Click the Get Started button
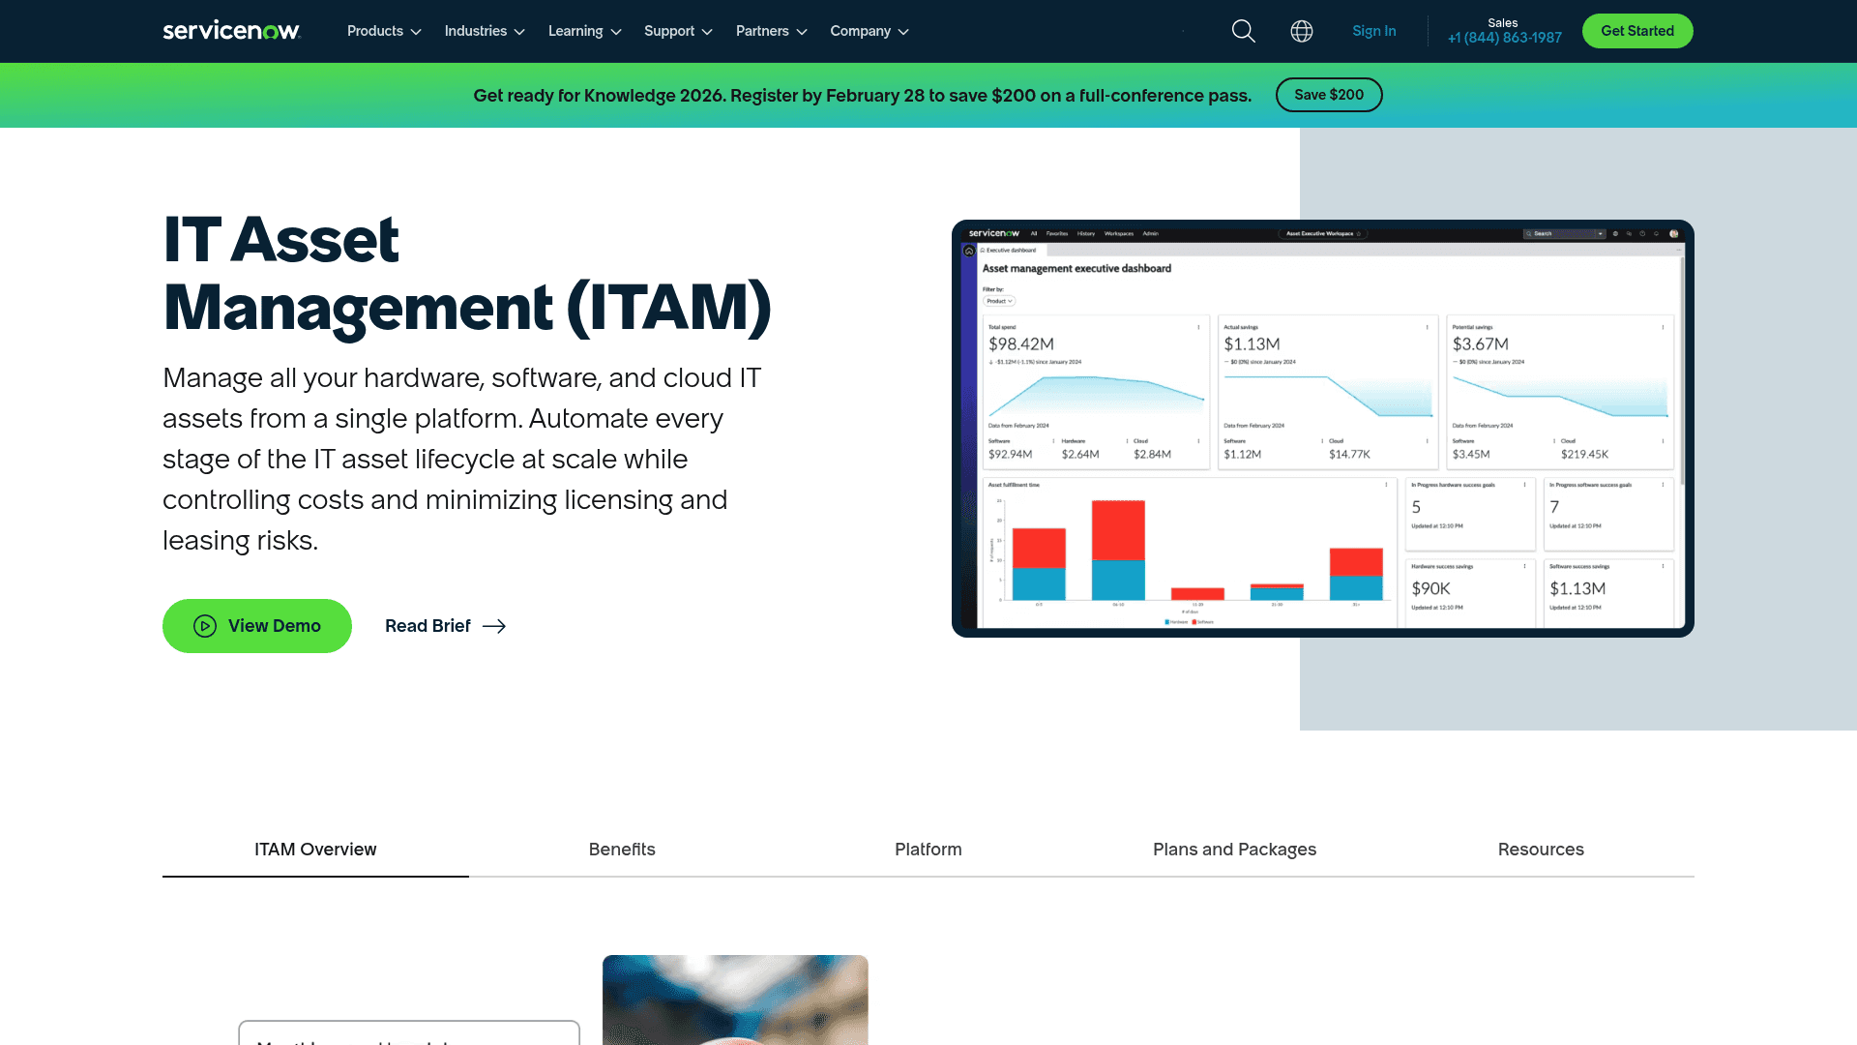The height and width of the screenshot is (1045, 1857). (x=1636, y=30)
